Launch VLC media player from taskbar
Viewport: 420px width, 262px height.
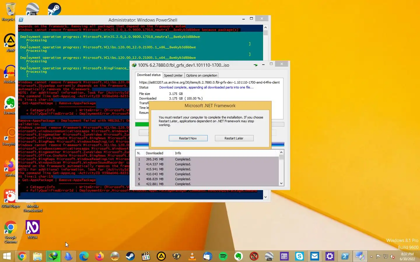tap(192, 256)
